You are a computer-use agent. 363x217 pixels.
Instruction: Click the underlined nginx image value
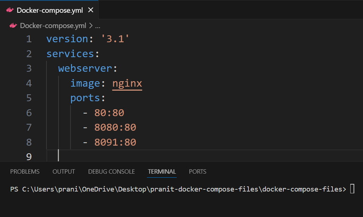127,83
